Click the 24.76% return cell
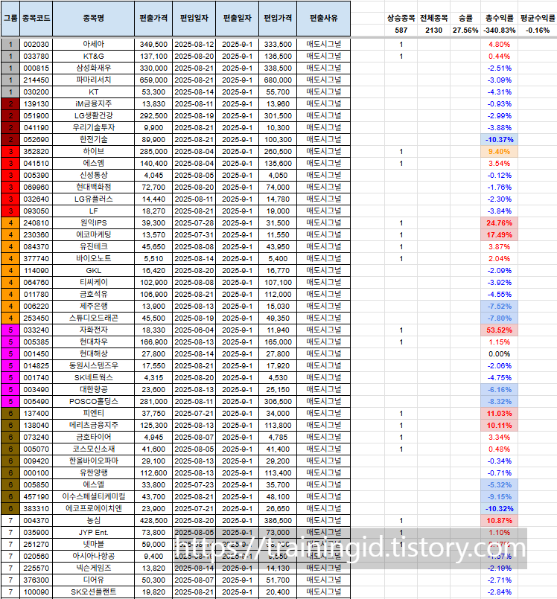 [499, 222]
